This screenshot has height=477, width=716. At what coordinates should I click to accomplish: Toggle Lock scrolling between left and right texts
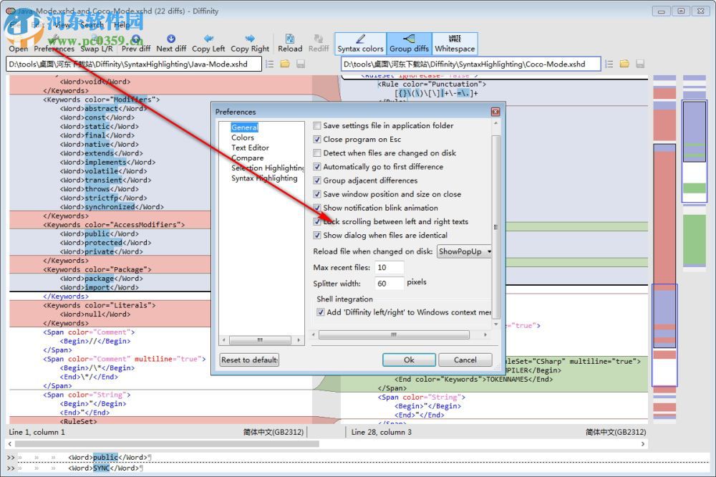pyautogui.click(x=317, y=221)
